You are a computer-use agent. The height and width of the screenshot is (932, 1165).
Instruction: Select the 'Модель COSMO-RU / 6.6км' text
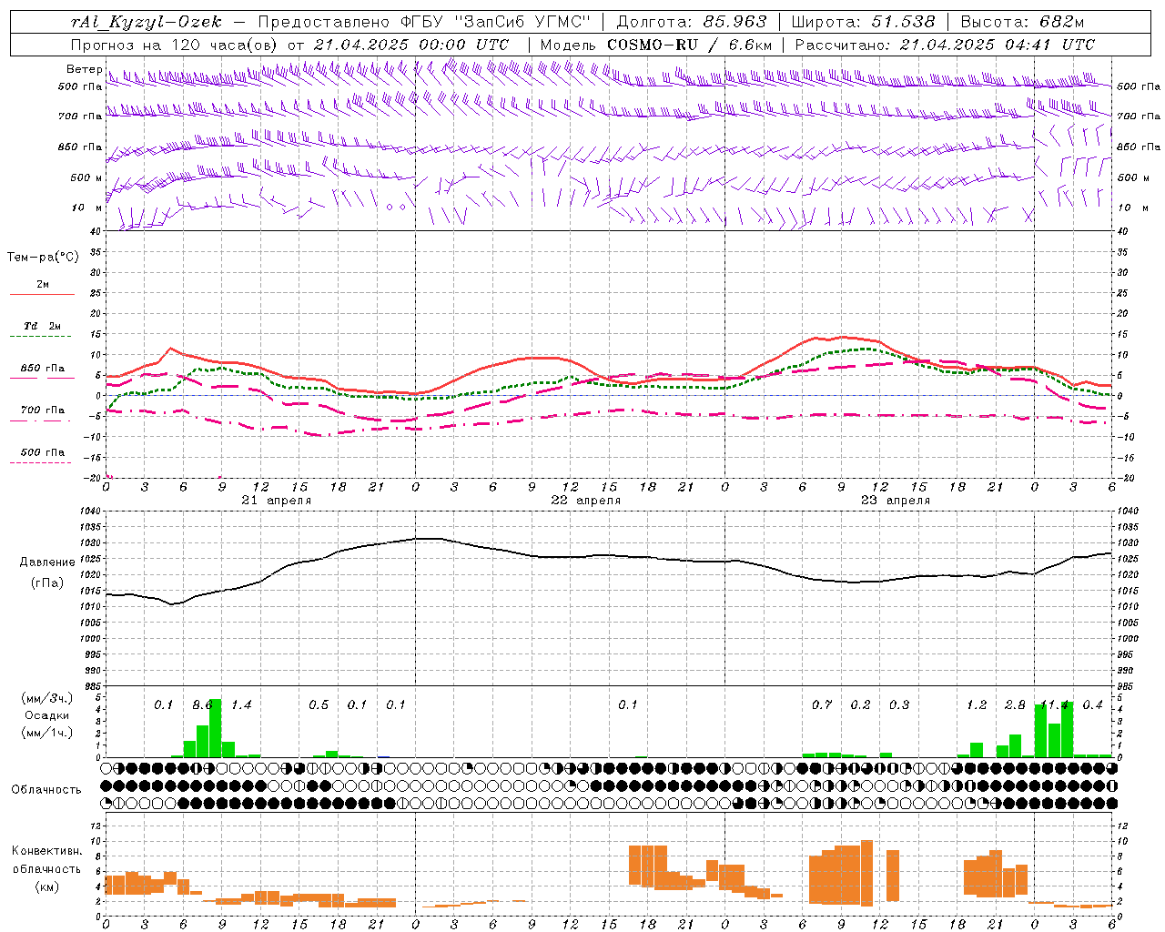[656, 45]
